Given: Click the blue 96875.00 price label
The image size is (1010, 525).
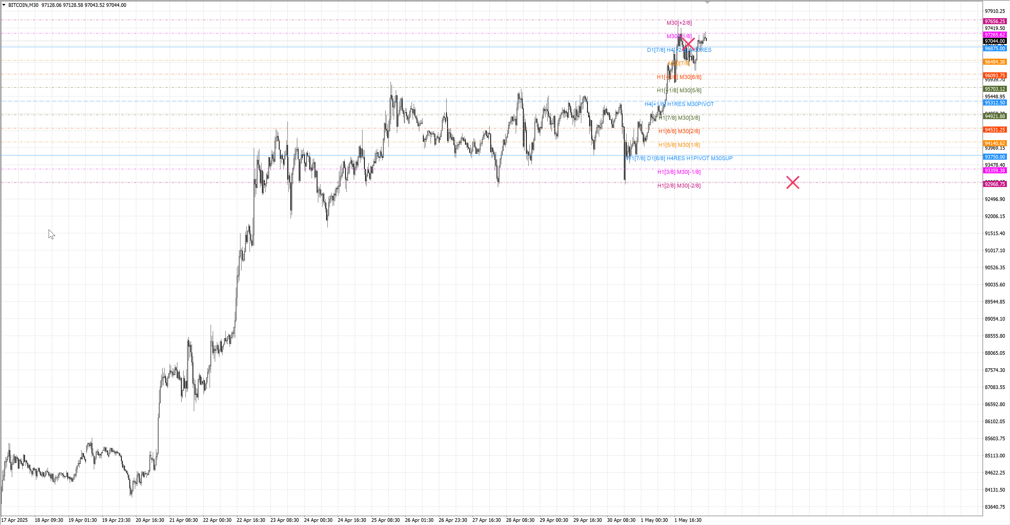Looking at the screenshot, I should point(995,49).
